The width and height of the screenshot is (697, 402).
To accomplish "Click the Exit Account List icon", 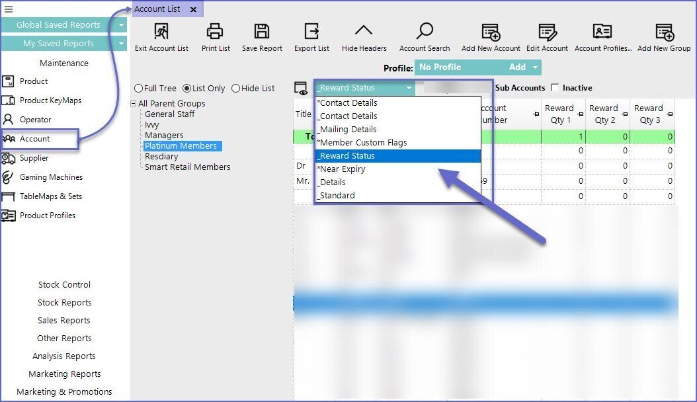I will [161, 32].
